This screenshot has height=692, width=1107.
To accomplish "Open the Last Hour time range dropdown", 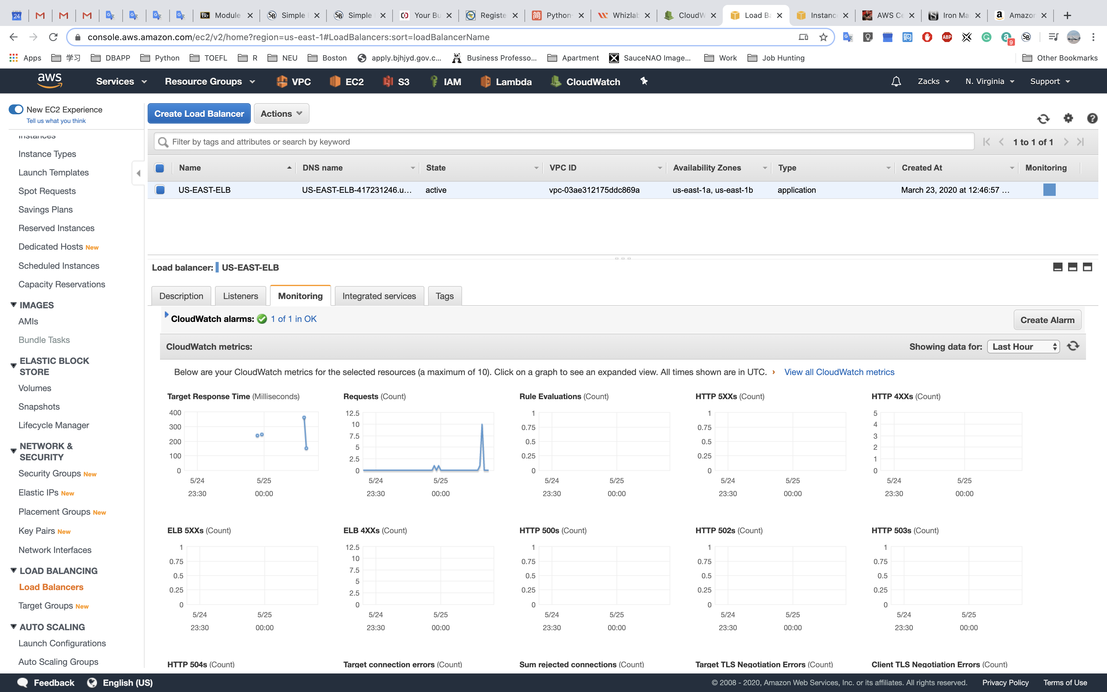I will 1023,346.
